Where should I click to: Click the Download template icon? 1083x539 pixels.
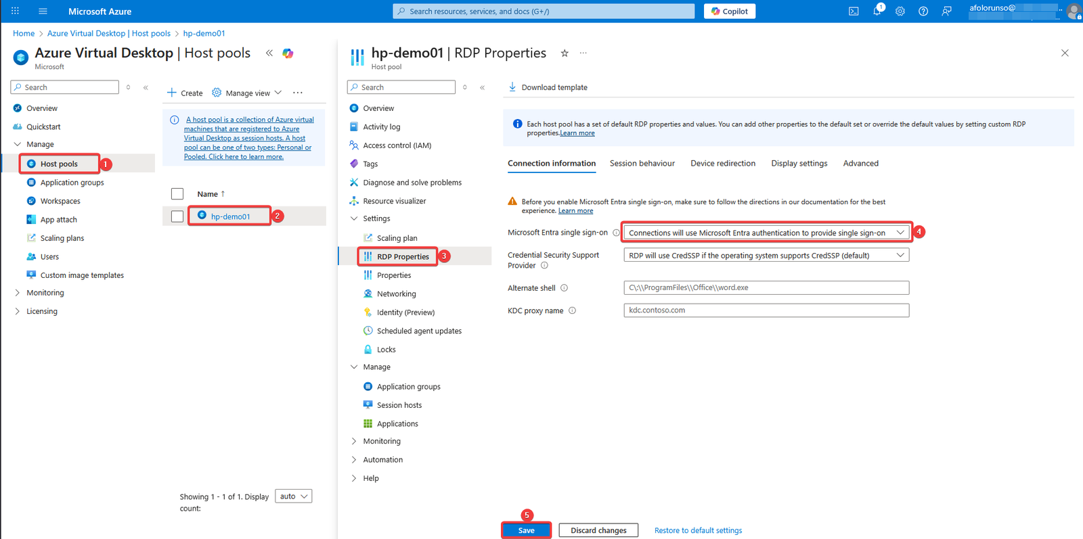tap(512, 87)
